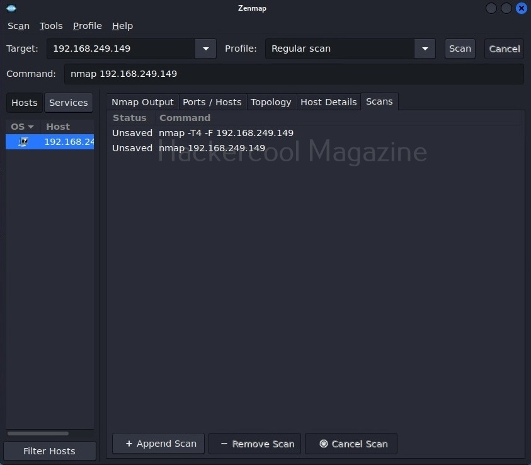
Task: Select the host OS icon for 192.168.249.149
Action: click(x=23, y=142)
